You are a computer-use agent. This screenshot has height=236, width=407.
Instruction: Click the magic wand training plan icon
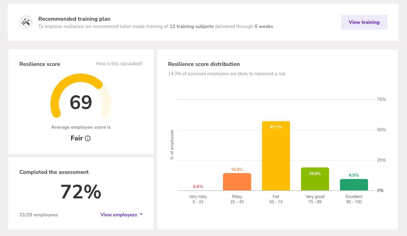pos(26,22)
